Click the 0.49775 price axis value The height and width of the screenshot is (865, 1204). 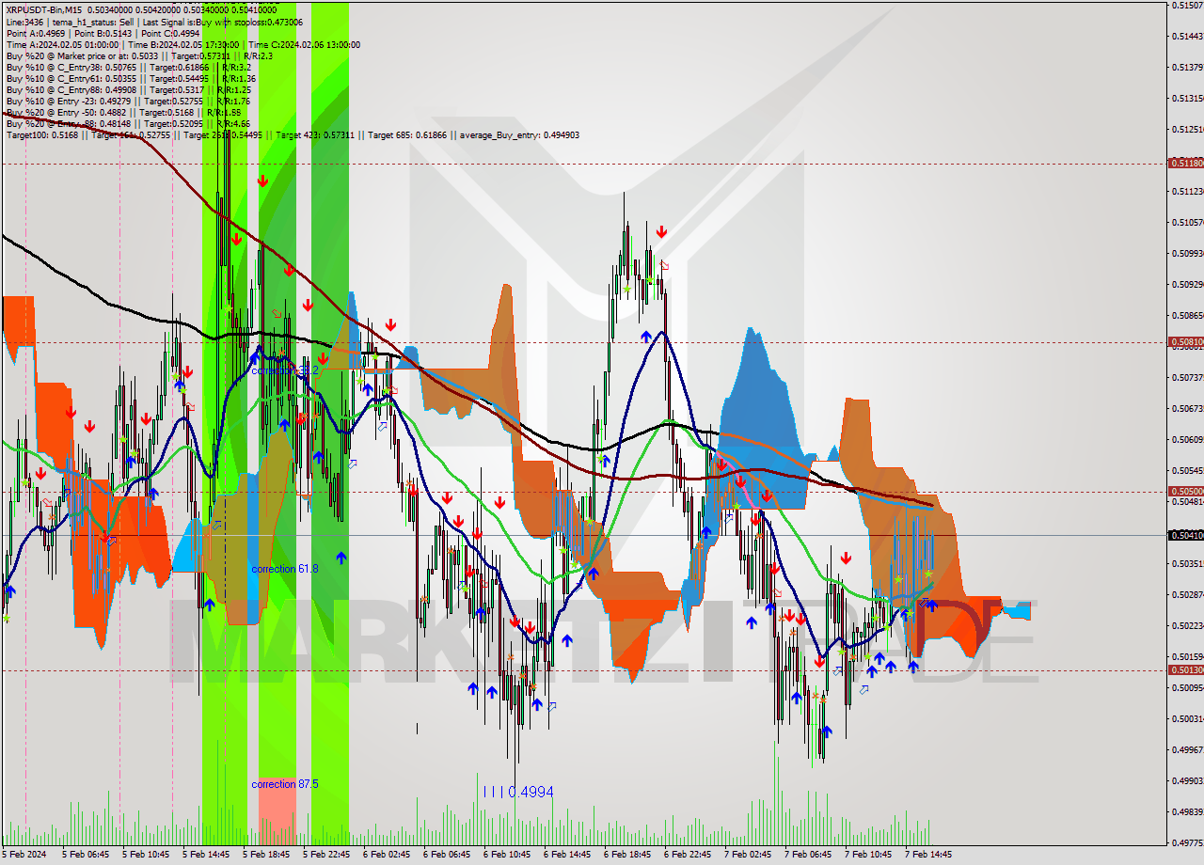pos(1186,842)
